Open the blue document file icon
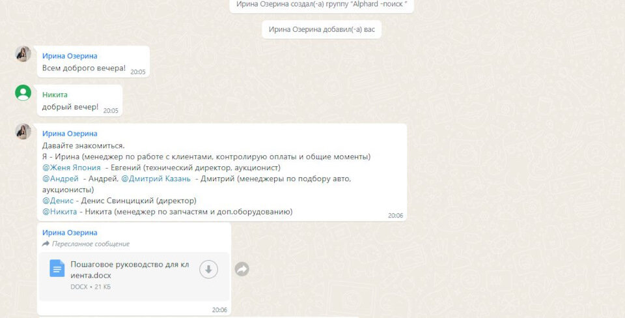625x318 pixels. (x=57, y=268)
